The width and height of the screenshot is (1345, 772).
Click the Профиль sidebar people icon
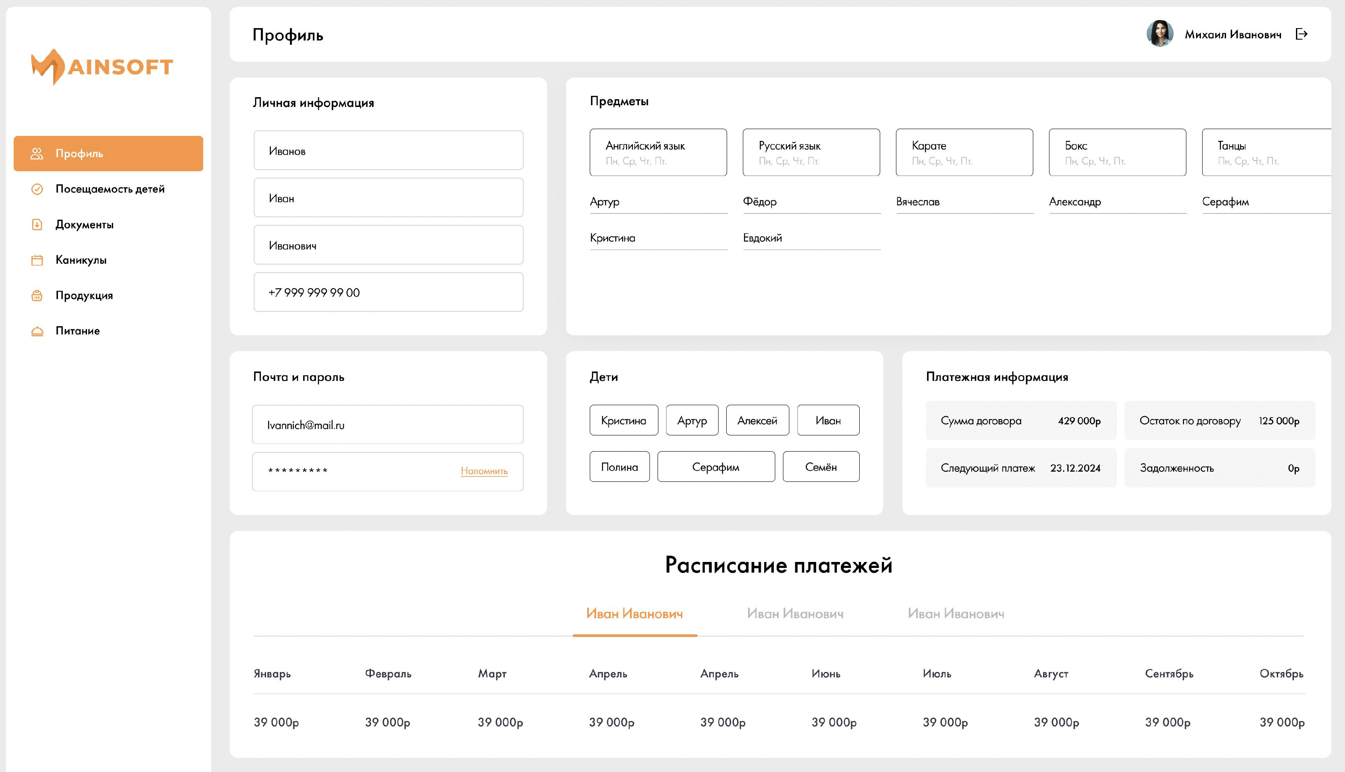[x=37, y=154]
